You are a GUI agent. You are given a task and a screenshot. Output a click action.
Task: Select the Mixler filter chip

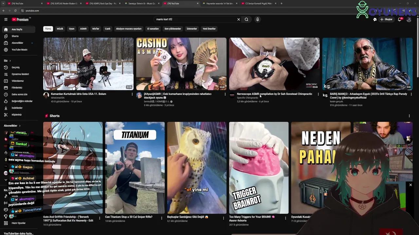(x=96, y=29)
